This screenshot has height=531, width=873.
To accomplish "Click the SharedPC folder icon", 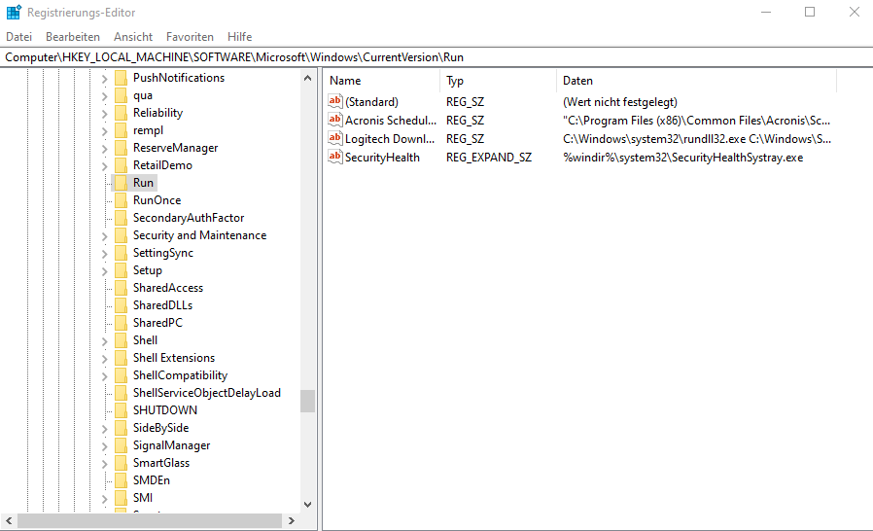I will pos(121,323).
